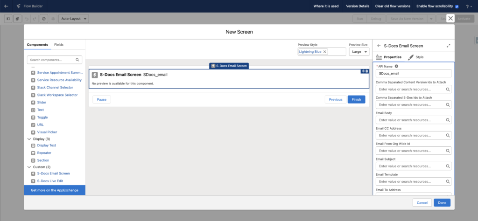Remove the Lightning Blue preview style pill
Image resolution: width=478 pixels, height=221 pixels.
[325, 52]
